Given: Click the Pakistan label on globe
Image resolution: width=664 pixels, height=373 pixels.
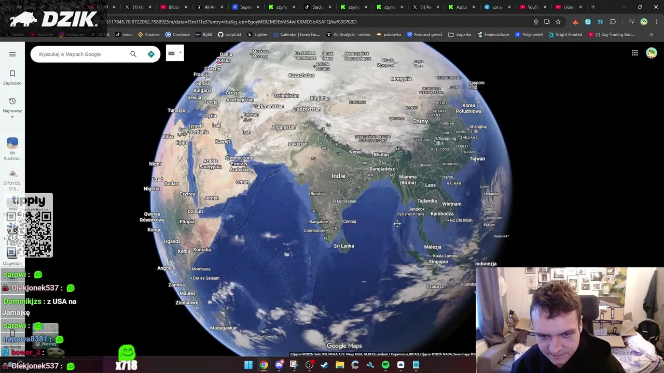Looking at the screenshot, I should click(298, 144).
